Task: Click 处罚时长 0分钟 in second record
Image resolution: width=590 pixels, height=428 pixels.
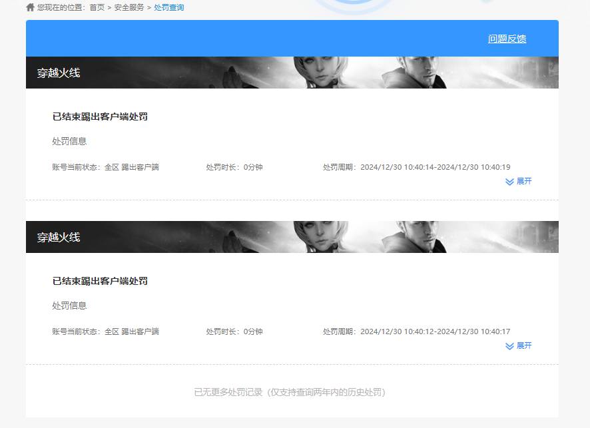Action: pyautogui.click(x=234, y=331)
